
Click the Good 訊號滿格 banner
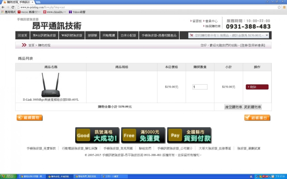[x=97, y=135]
